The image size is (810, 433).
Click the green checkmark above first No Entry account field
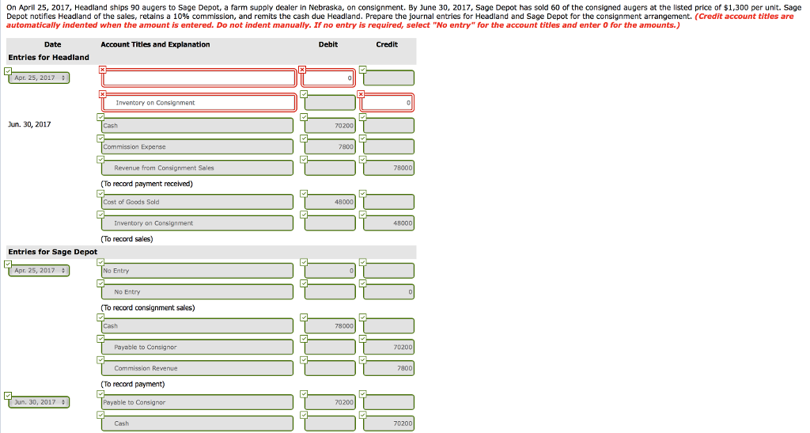point(100,263)
